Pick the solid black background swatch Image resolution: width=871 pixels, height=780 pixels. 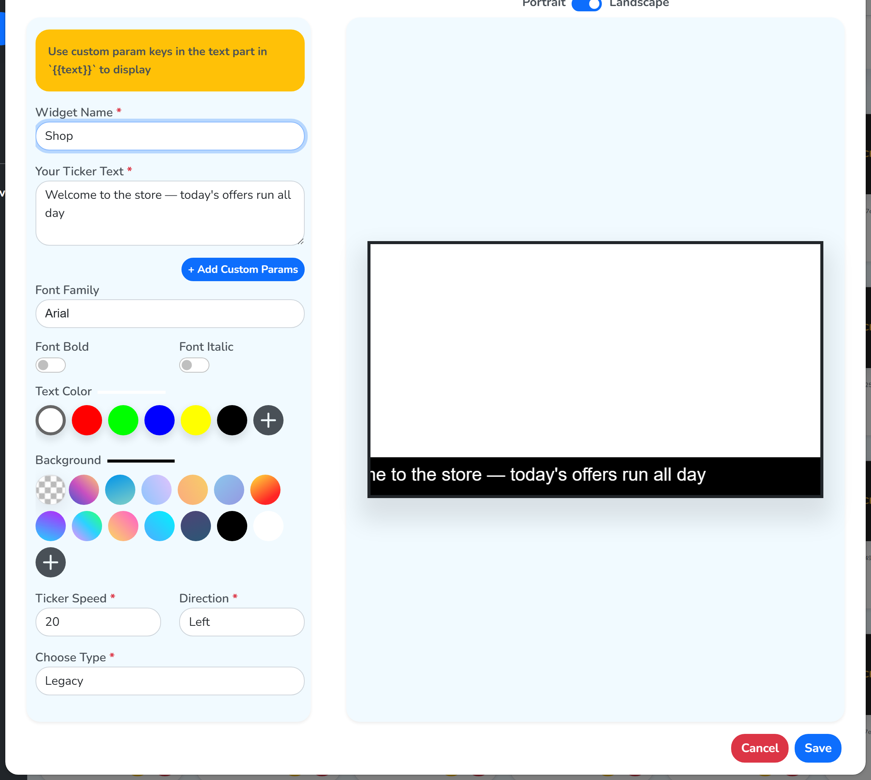tap(232, 526)
